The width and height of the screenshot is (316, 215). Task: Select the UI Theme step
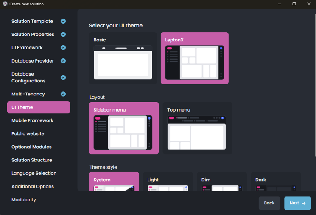coord(39,107)
